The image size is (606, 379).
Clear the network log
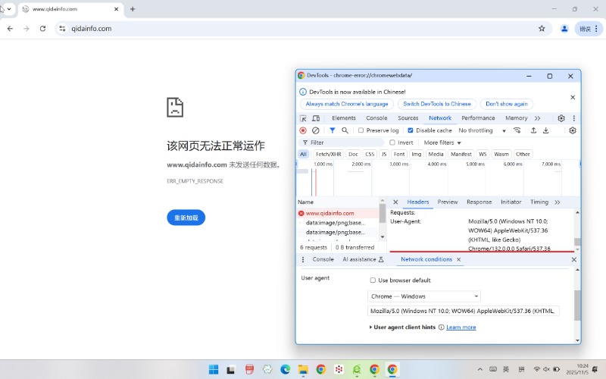point(316,130)
